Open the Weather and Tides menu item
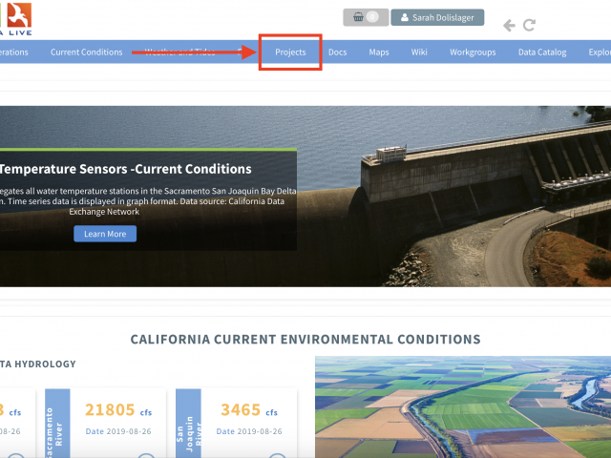Screen dimensions: 611x458 [x=179, y=52]
